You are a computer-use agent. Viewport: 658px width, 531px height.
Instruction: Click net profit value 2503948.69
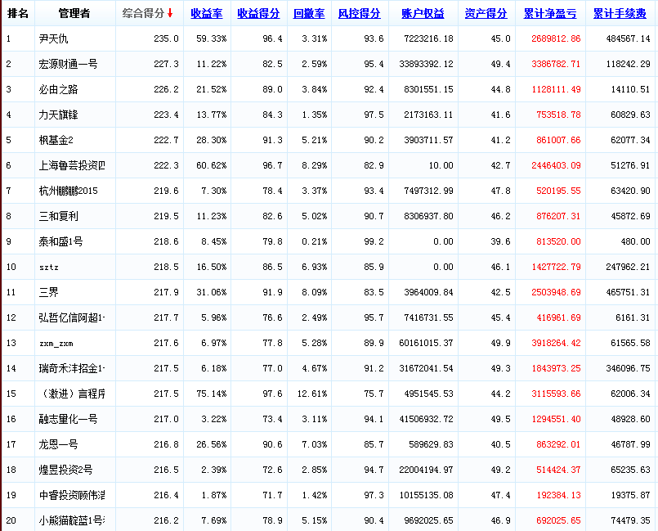[556, 292]
